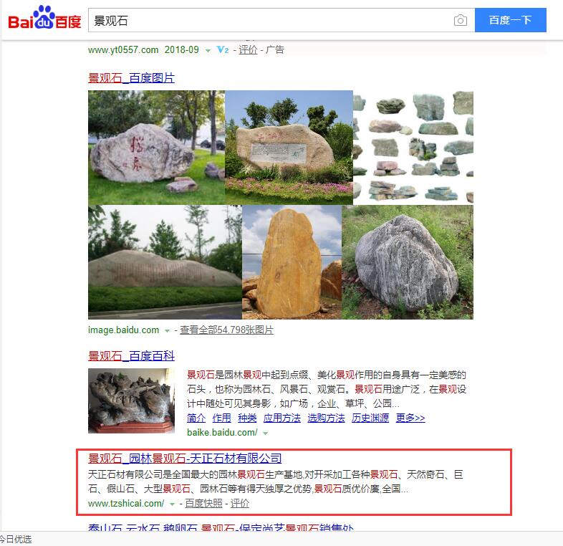Click the Baidu paw logo
This screenshot has height=546, width=563.
tap(44, 18)
